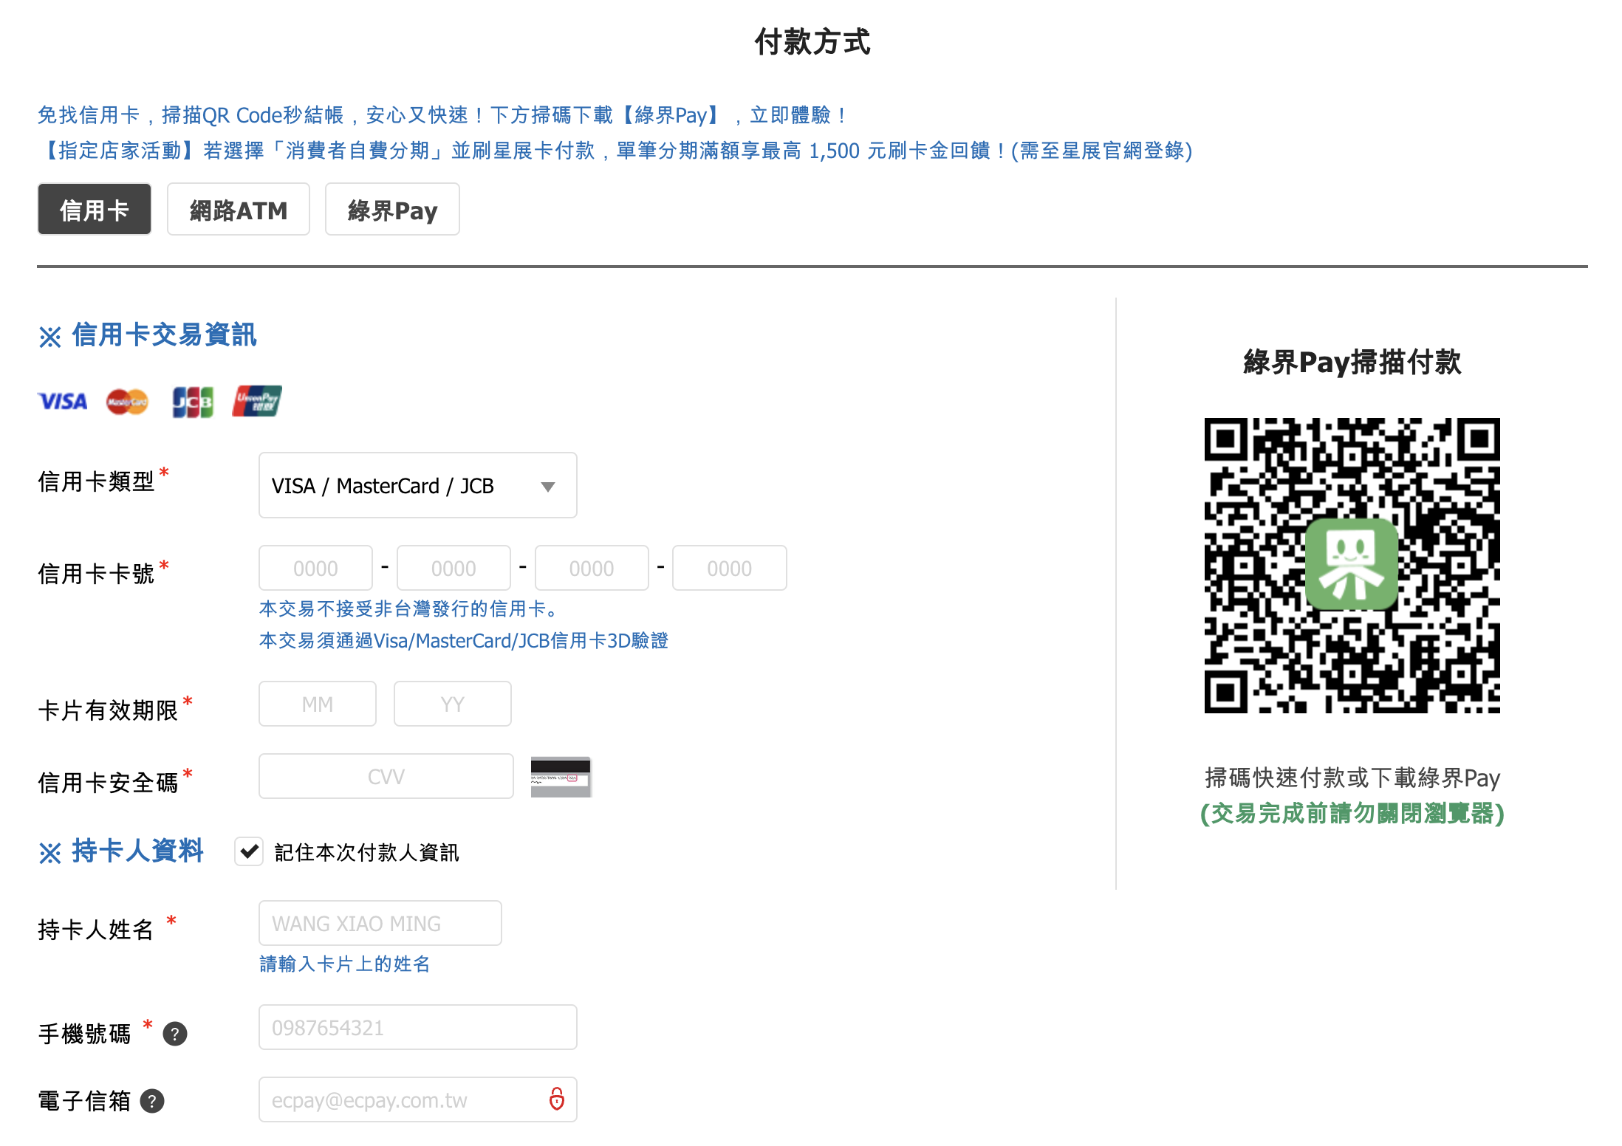This screenshot has height=1146, width=1622.
Task: Click the first card number 0000 field
Action: 316,568
